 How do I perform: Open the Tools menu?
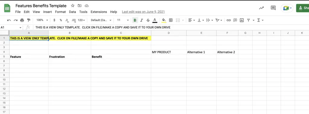click(83, 12)
